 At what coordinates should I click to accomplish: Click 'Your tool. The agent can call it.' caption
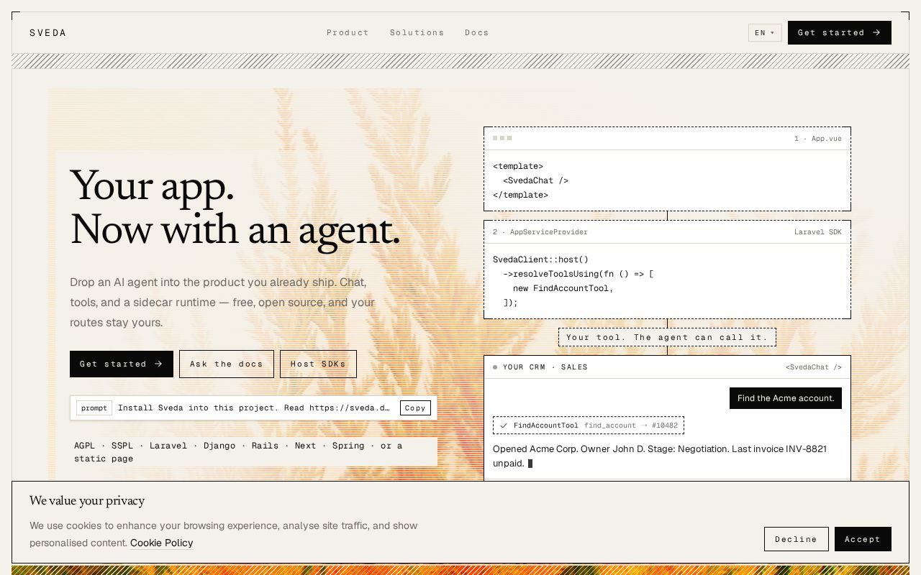click(x=667, y=337)
